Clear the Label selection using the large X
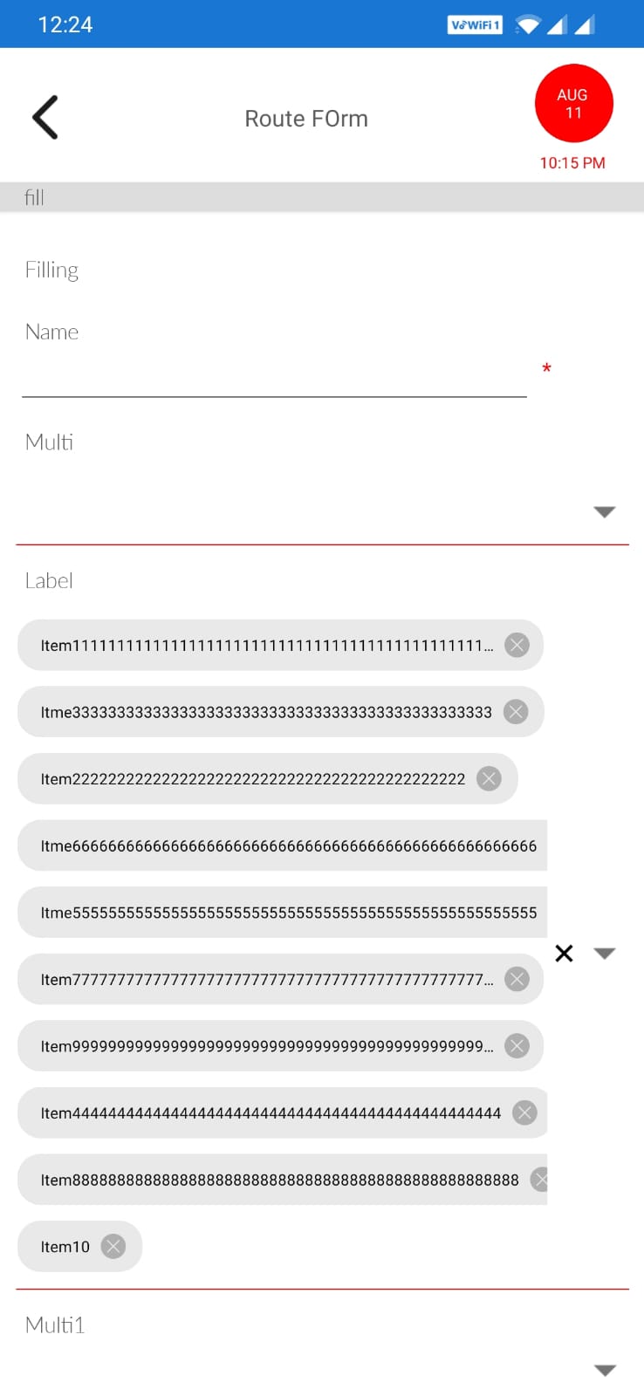The width and height of the screenshot is (644, 1396). click(563, 953)
